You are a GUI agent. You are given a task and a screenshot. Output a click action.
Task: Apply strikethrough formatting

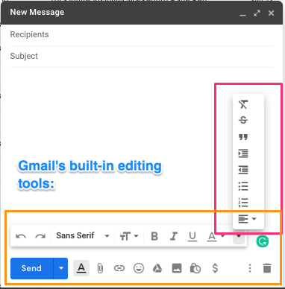[x=243, y=120]
